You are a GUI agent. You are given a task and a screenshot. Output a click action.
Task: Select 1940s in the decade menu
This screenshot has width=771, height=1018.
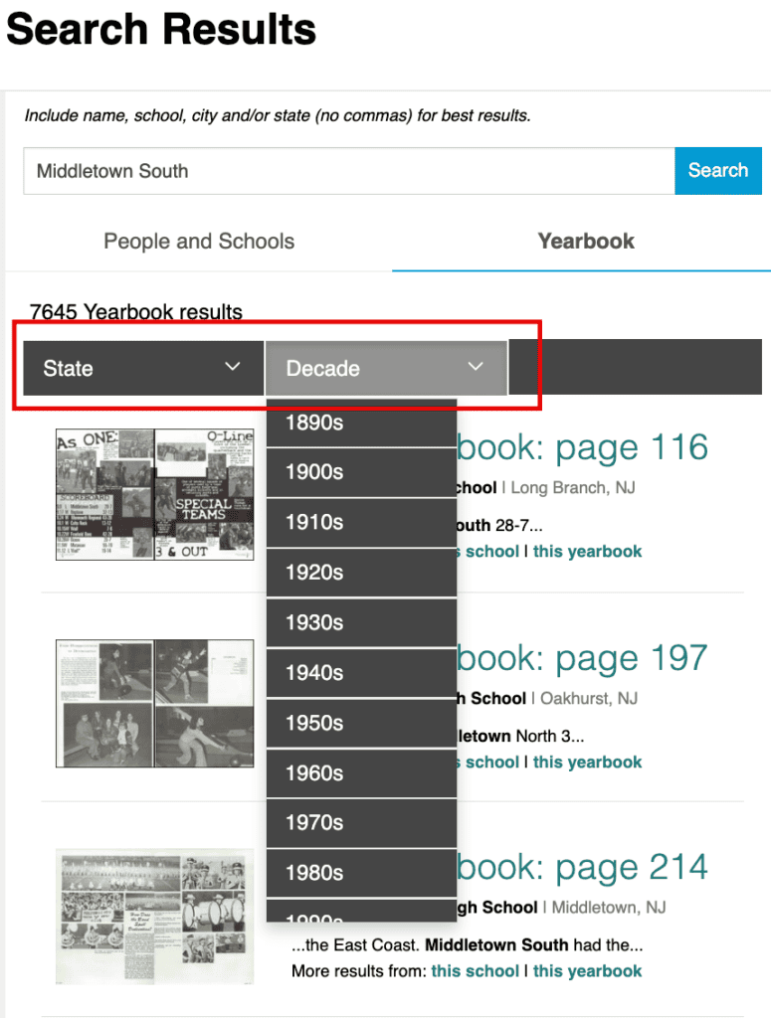pyautogui.click(x=361, y=673)
